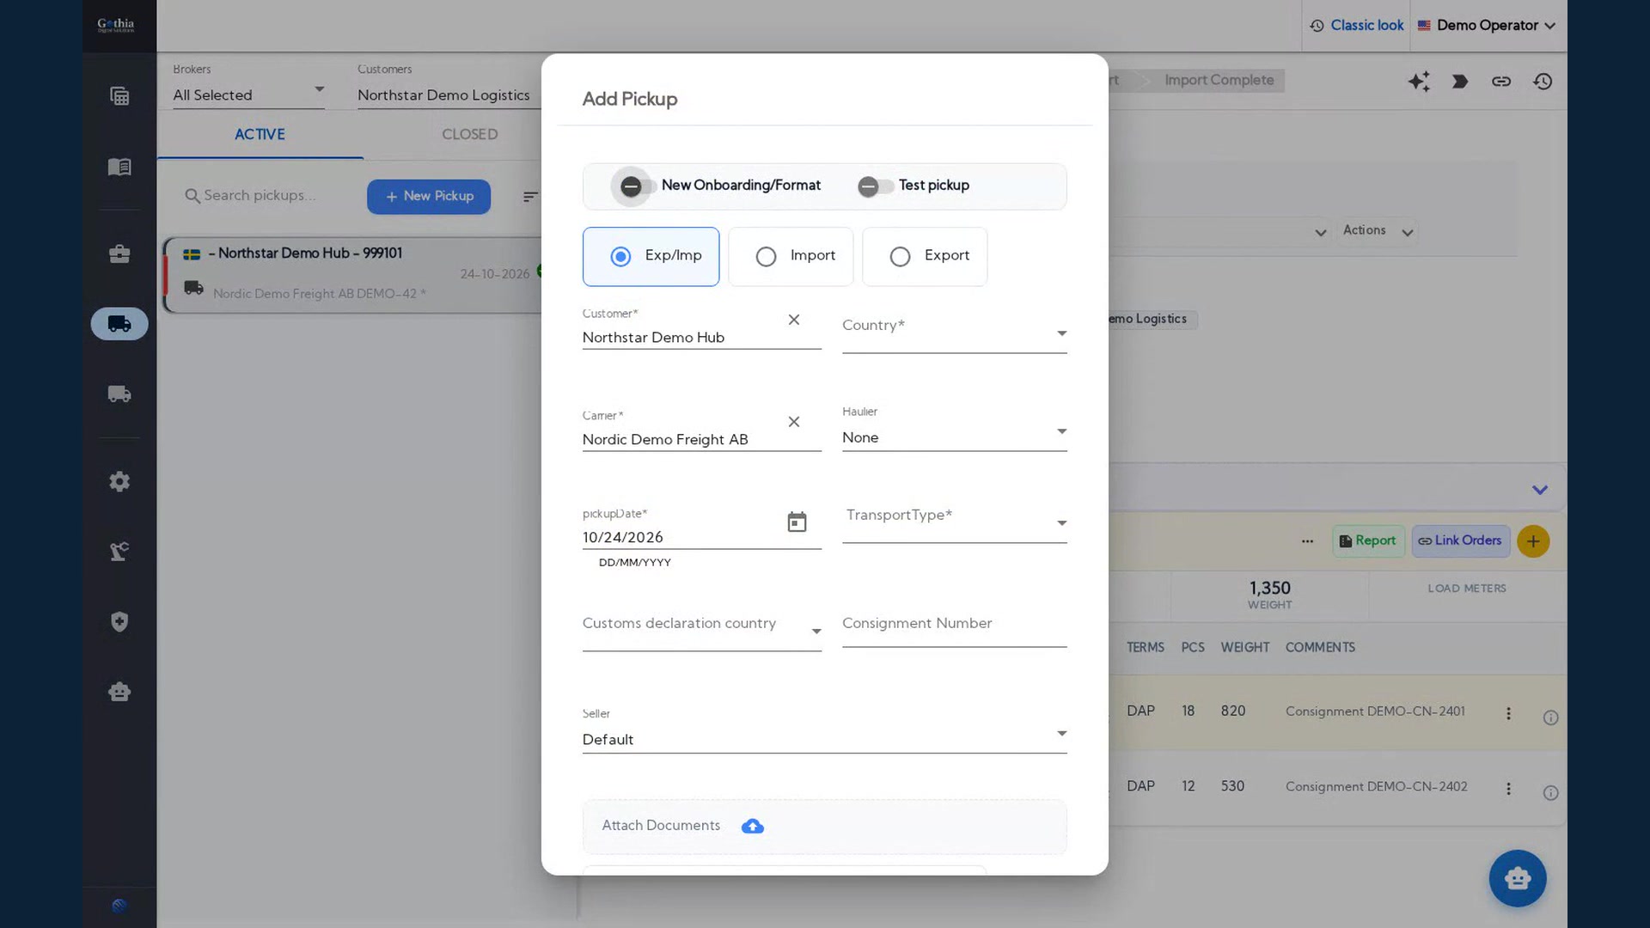Open Customs declaration country dropdown
This screenshot has width=1650, height=928.
[701, 631]
